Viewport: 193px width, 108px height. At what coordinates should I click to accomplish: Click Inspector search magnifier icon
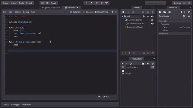pos(184,16)
